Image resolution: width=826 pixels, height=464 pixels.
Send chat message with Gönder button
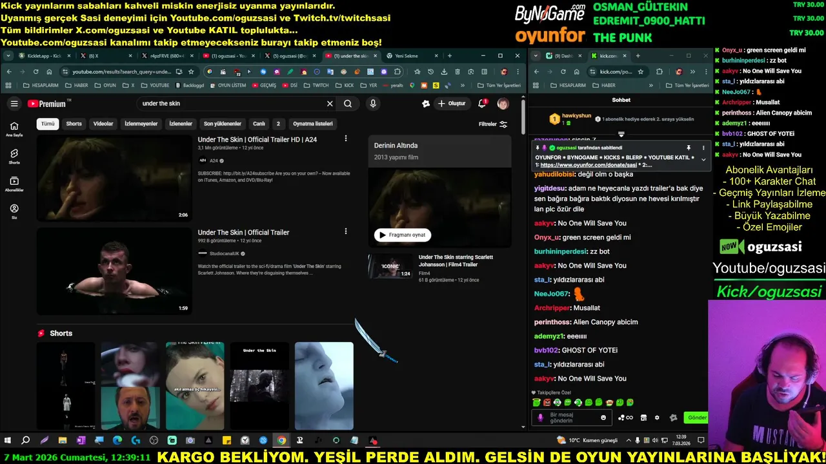[697, 418]
